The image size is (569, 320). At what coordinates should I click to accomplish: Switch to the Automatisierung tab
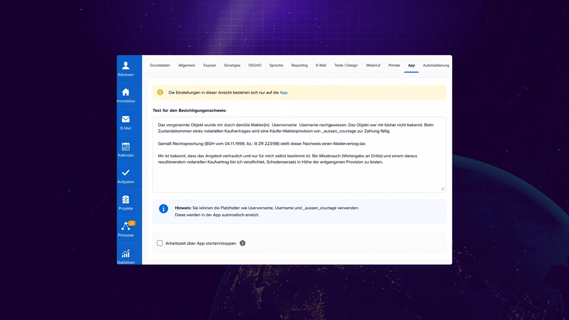(x=436, y=65)
